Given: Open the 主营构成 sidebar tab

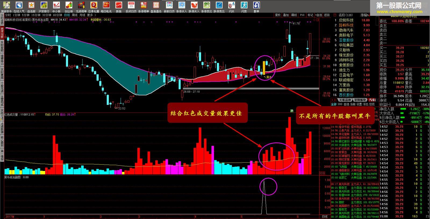Looking at the screenshot, I should click(2, 101).
